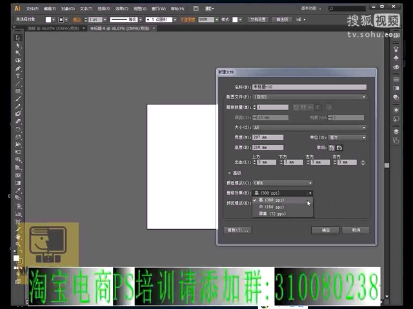The height and width of the screenshot is (309, 413).
Task: Select the Rectangle tool
Action: pyautogui.click(x=18, y=91)
